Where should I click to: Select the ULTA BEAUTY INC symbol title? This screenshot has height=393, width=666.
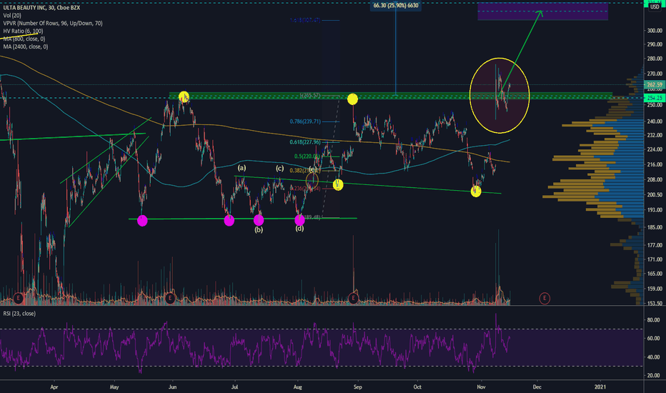[41, 8]
